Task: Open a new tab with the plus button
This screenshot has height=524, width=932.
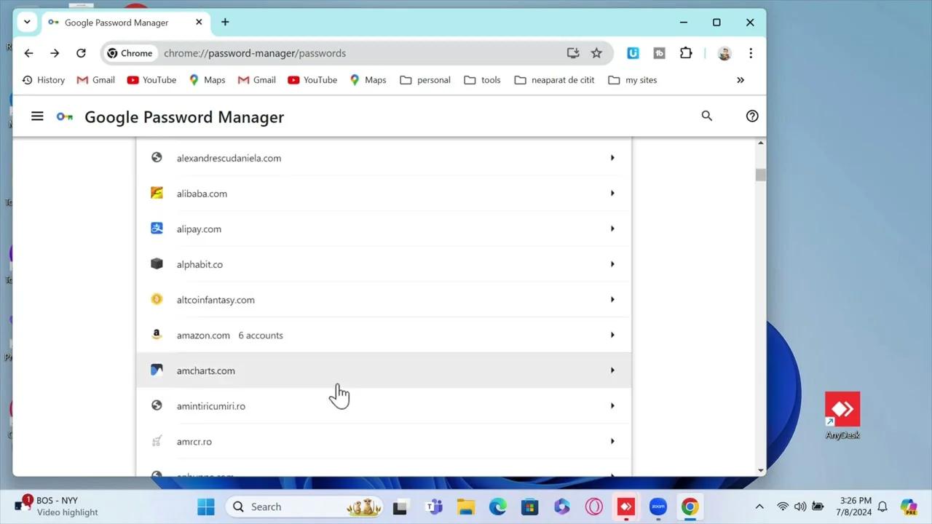Action: click(225, 23)
